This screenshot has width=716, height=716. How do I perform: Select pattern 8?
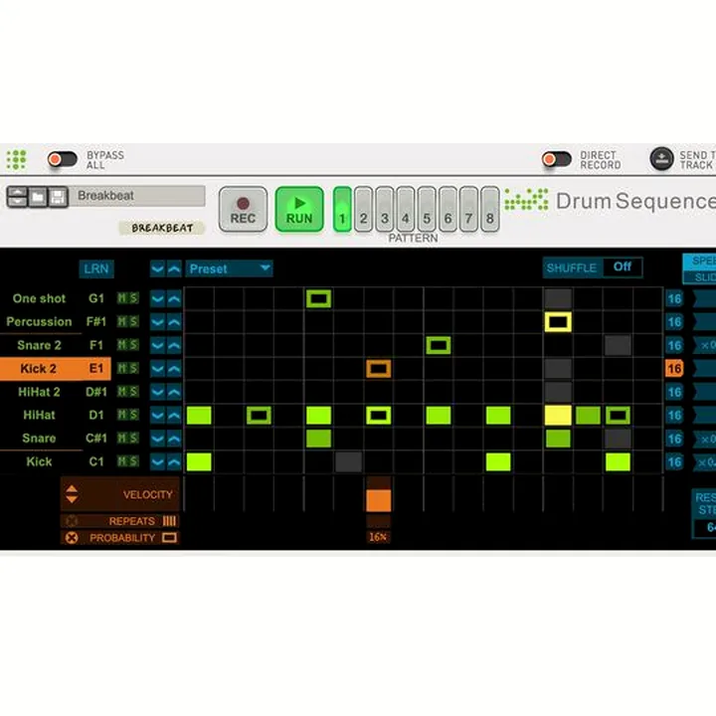[489, 209]
